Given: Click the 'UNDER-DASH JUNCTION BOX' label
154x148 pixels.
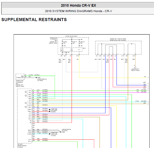Looking at the screenshot, I should [x=118, y=40].
